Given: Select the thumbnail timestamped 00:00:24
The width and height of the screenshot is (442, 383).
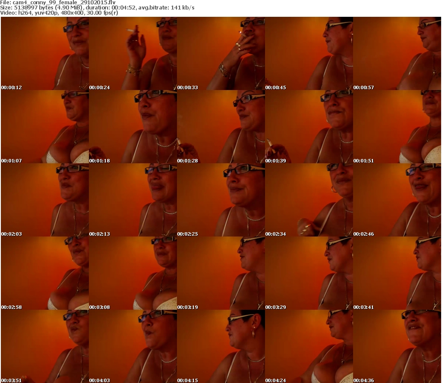Looking at the screenshot, I should coord(133,53).
